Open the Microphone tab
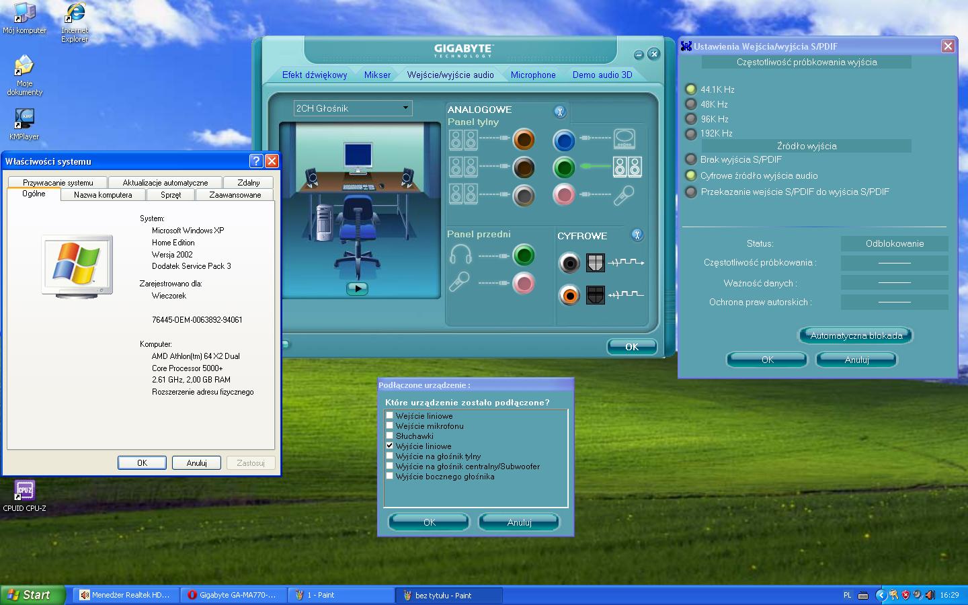This screenshot has height=605, width=968. [533, 75]
